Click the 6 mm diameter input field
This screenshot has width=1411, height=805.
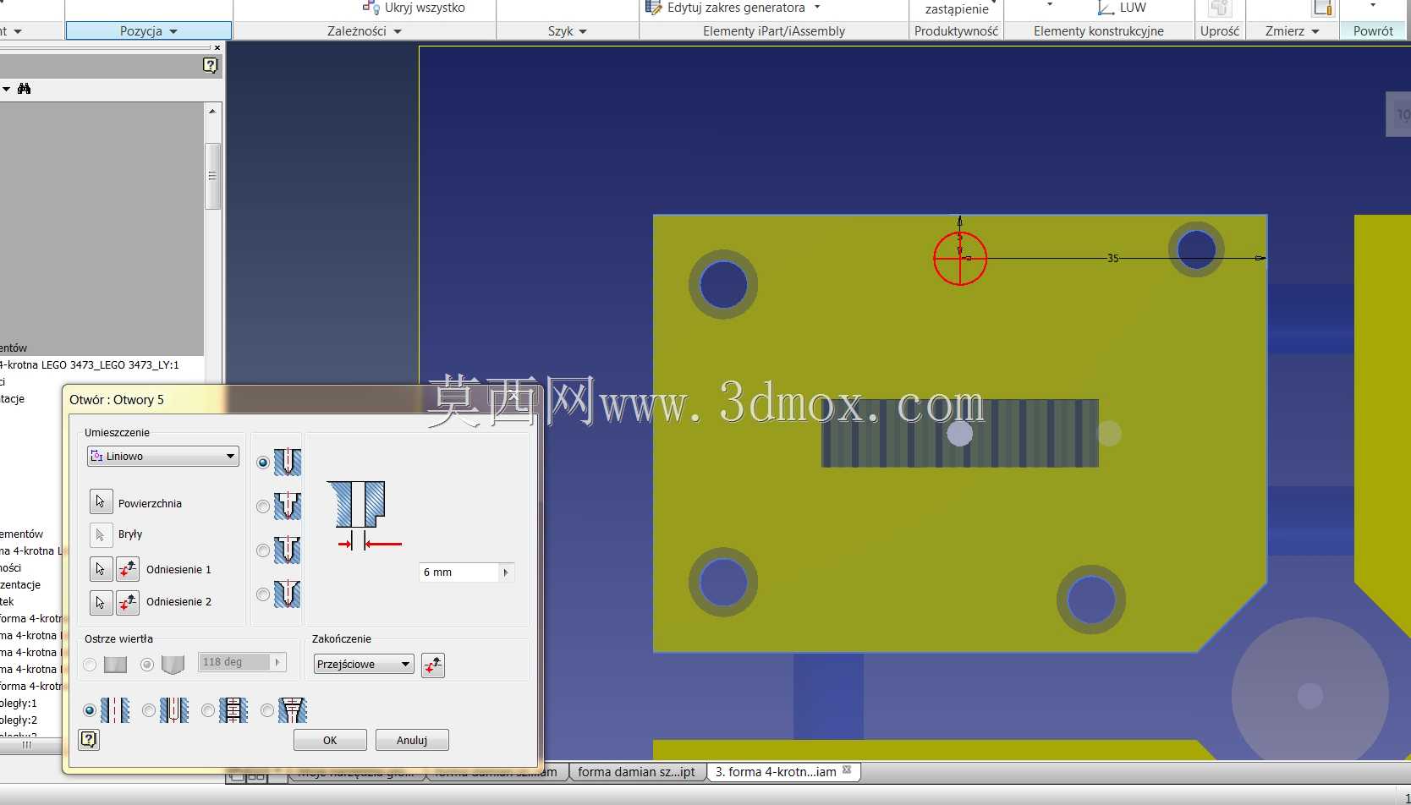pyautogui.click(x=459, y=572)
